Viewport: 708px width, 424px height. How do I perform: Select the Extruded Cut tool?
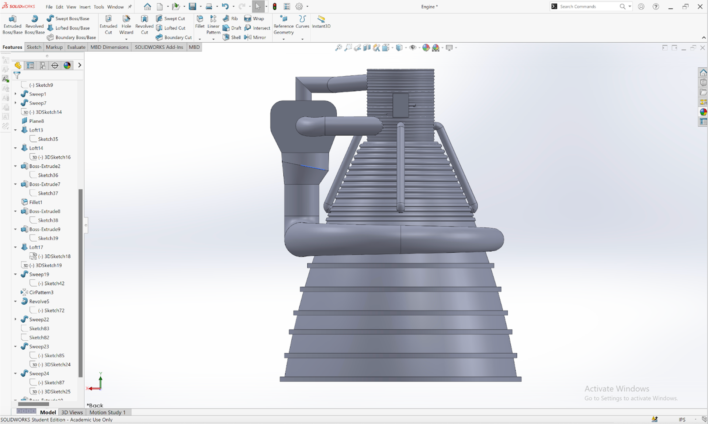(108, 25)
